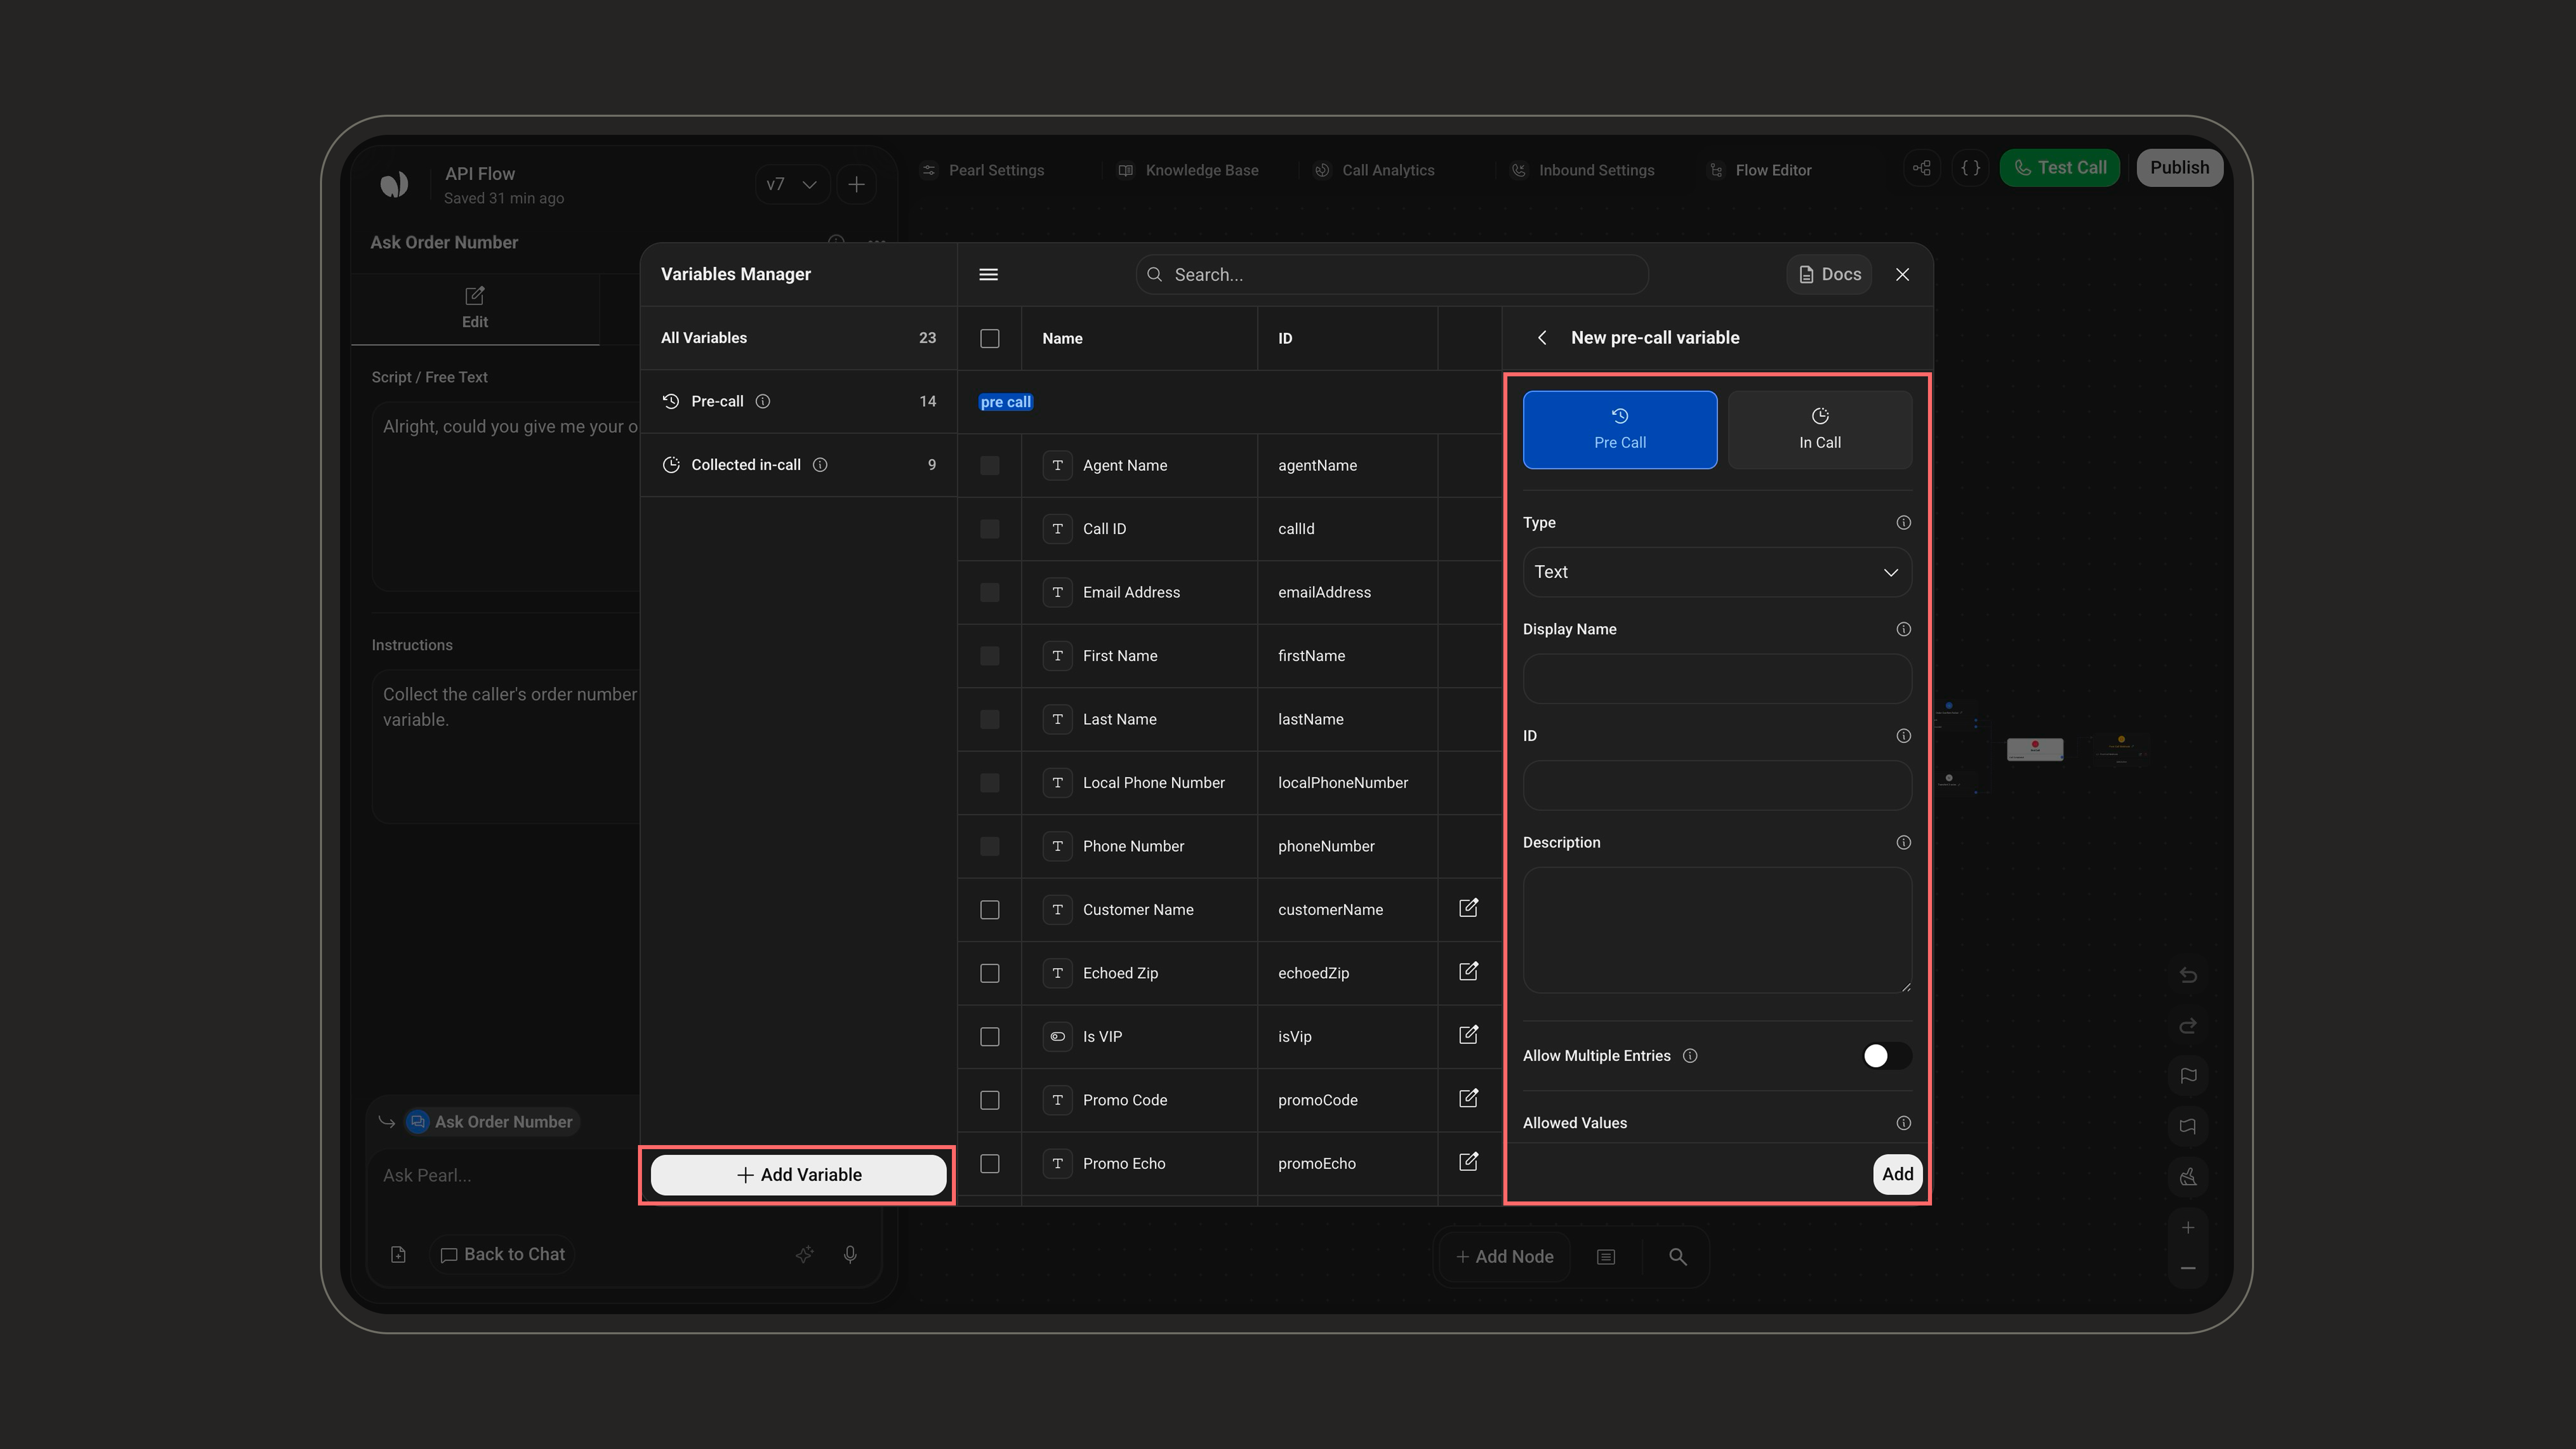Click the zoom in plus on canvas
The image size is (2576, 1449).
[2188, 1227]
